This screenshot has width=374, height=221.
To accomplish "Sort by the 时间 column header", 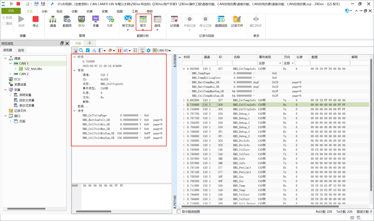I will tap(187, 57).
